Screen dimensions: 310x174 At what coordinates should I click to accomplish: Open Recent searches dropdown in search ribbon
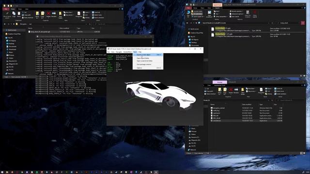coord(236,11)
